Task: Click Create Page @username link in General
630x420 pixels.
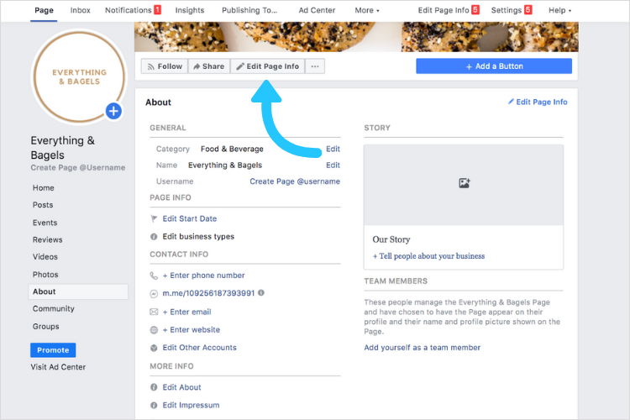Action: 295,181
